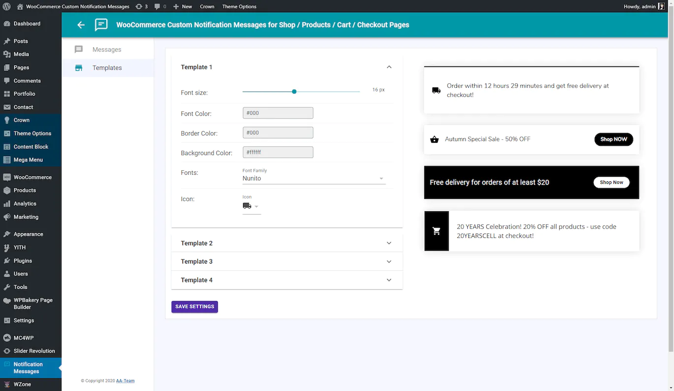Click the white Shop Now button on black banner
This screenshot has height=391, width=674.
pyautogui.click(x=612, y=182)
